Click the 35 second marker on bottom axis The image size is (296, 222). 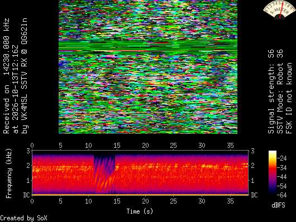[x=230, y=201]
